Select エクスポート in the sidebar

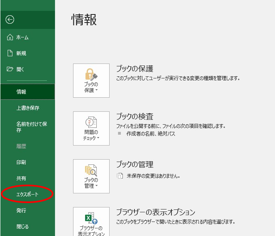tap(28, 194)
